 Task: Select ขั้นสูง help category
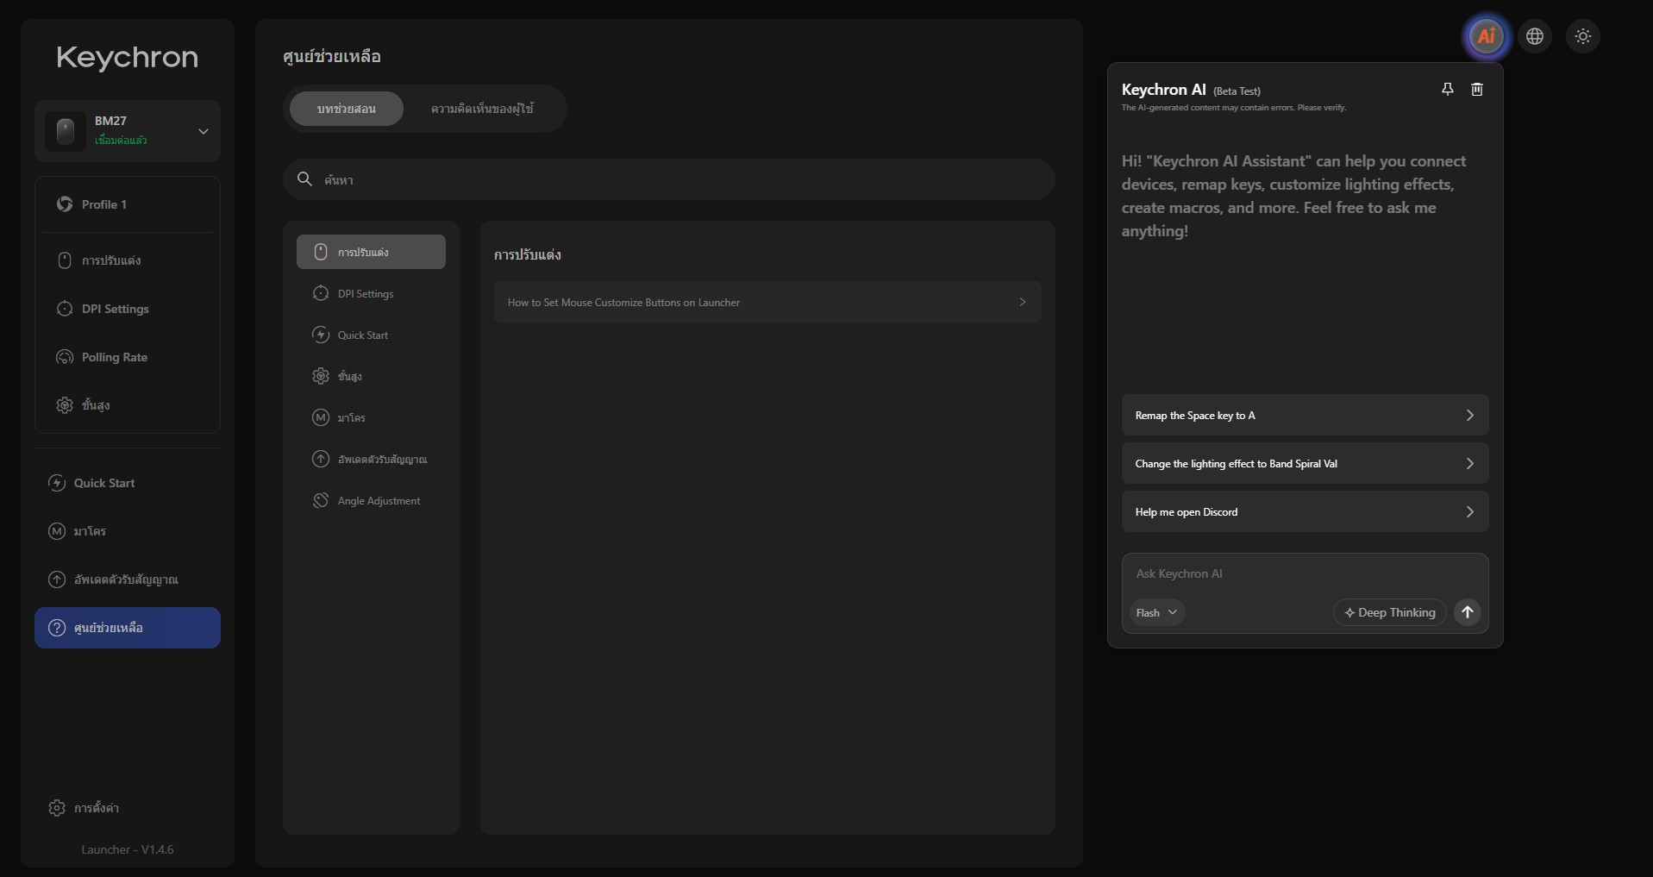point(371,376)
